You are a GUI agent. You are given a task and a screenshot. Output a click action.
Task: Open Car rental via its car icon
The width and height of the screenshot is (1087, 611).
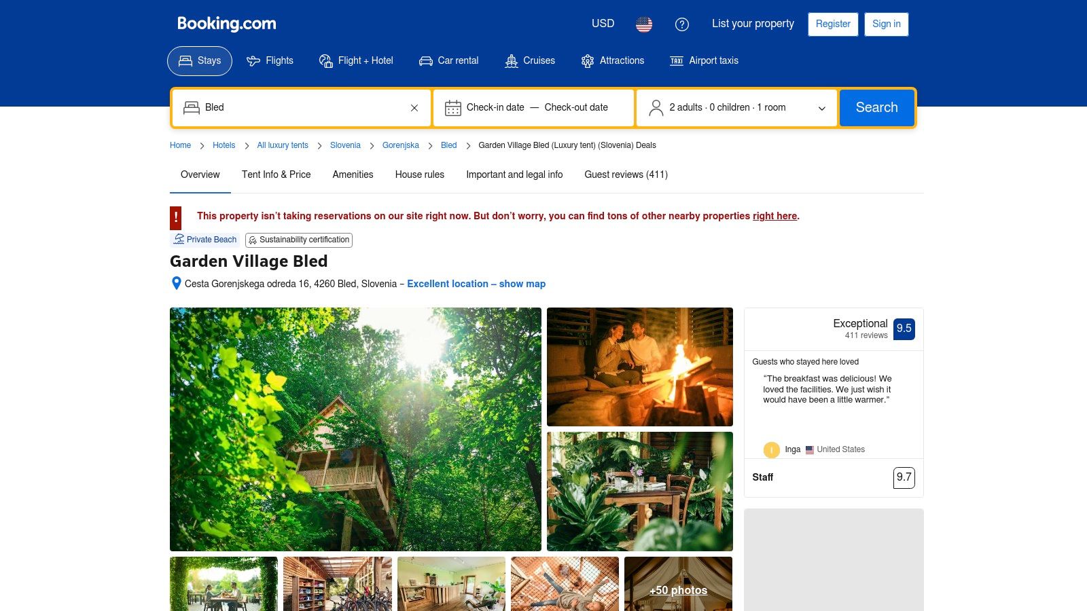pos(426,60)
